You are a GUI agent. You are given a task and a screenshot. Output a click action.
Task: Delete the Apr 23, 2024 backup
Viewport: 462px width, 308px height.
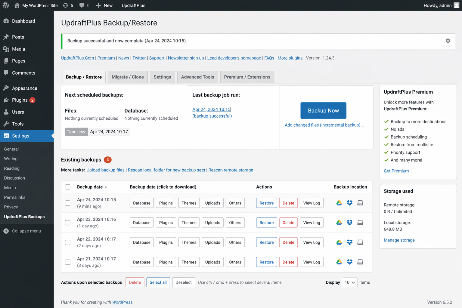pyautogui.click(x=288, y=223)
